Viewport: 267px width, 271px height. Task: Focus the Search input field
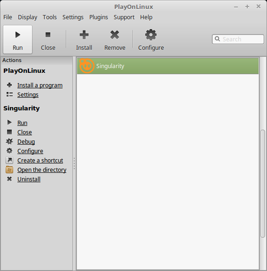[x=238, y=39]
